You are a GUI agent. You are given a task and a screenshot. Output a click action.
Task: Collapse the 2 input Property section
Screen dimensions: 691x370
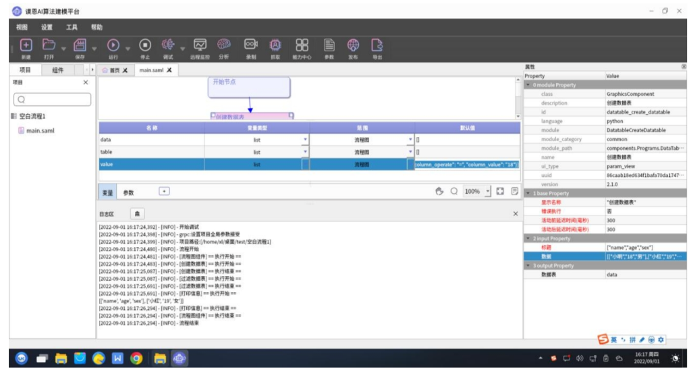[x=528, y=238]
